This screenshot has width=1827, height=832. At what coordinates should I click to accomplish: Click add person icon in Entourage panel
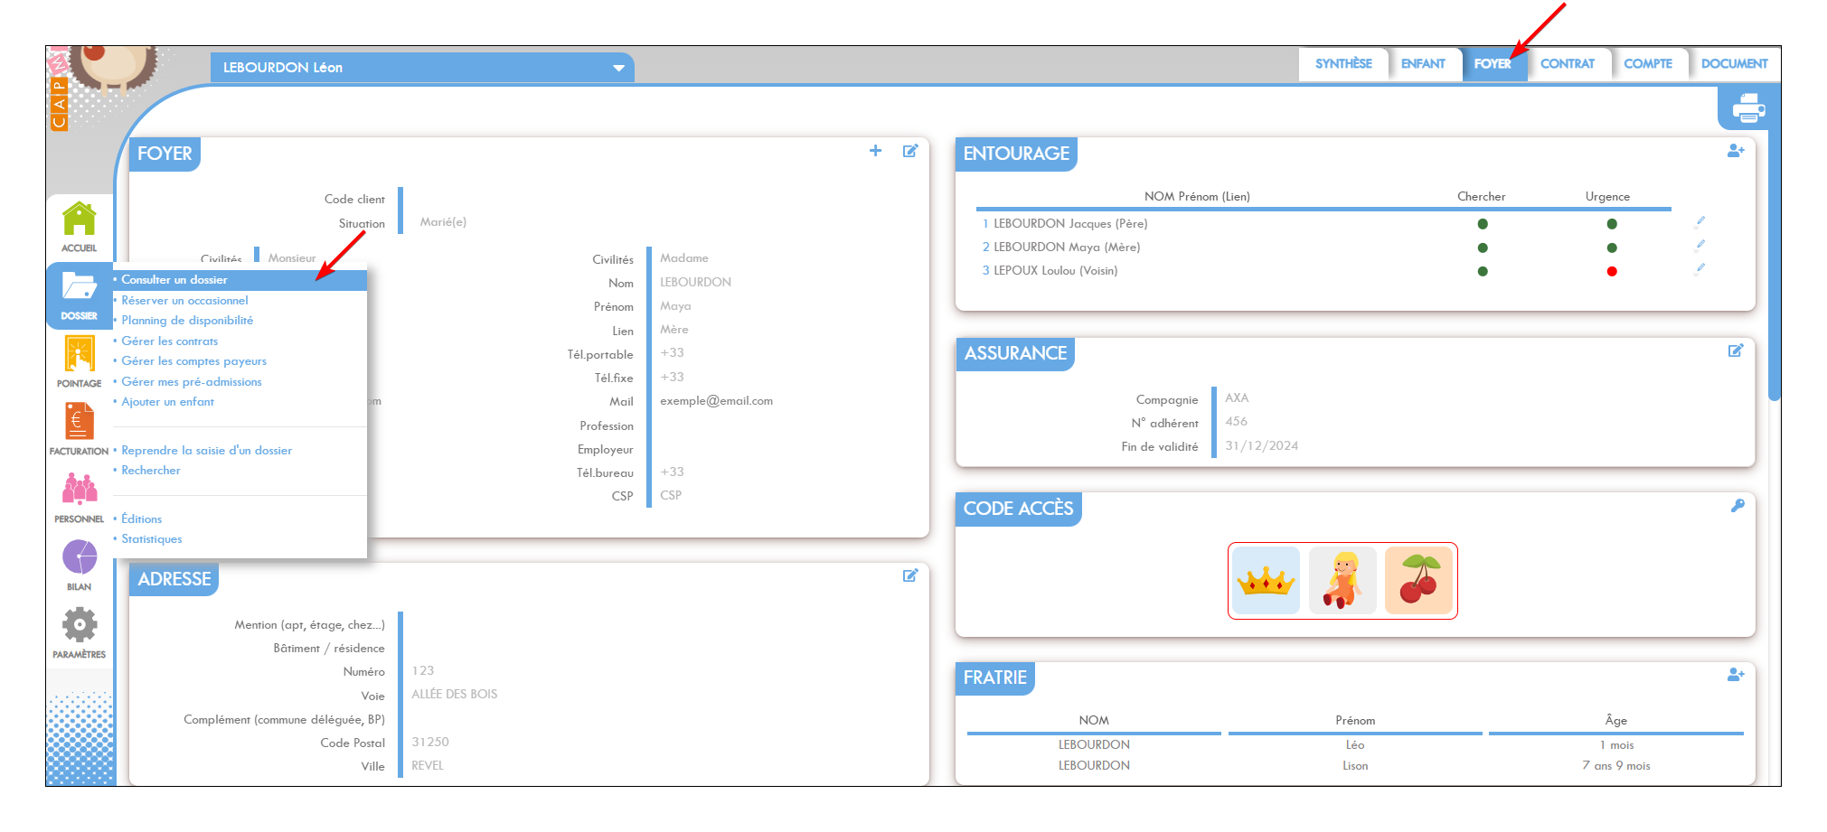click(x=1736, y=151)
